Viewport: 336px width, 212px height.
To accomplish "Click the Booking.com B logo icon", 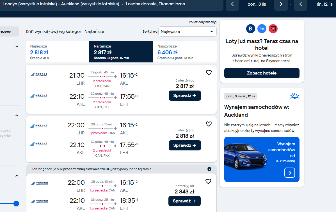I will [250, 29].
